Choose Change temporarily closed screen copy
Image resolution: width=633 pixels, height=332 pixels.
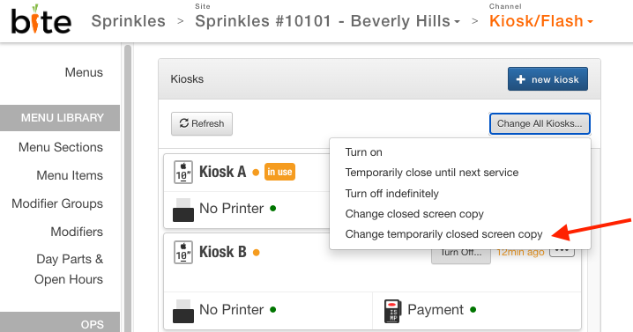443,234
